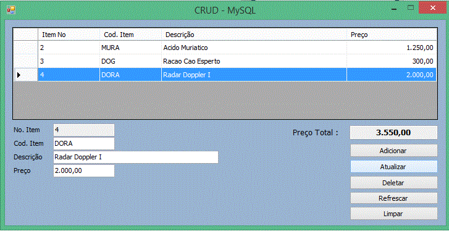The height and width of the screenshot is (231, 449).
Task: Click the Acido Muriatico description cell
Action: point(254,48)
